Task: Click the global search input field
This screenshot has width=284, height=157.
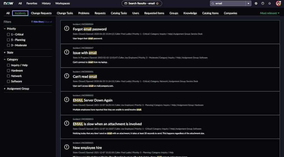Action: pos(230,3)
